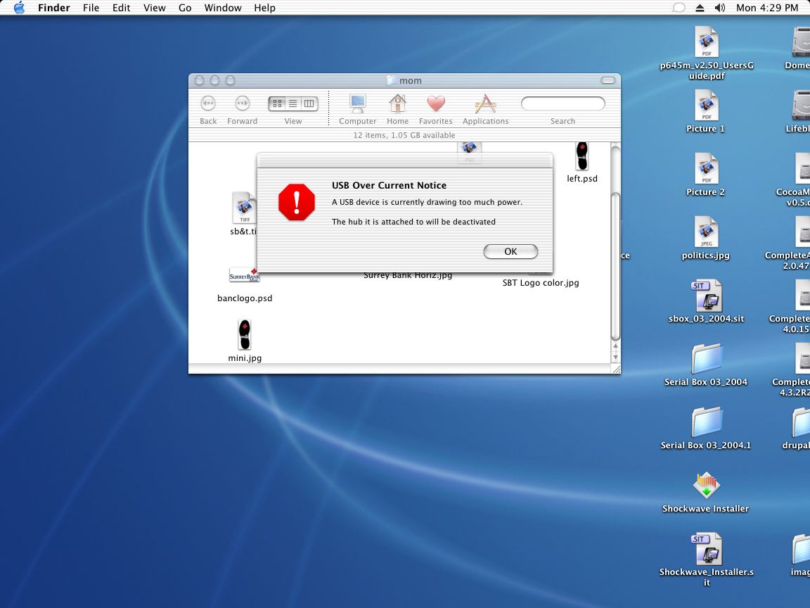
Task: Open Favorites from toolbar
Action: pyautogui.click(x=436, y=109)
